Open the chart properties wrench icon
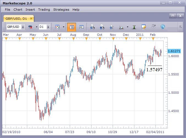The height and width of the screenshot is (138, 186). [x=143, y=27]
